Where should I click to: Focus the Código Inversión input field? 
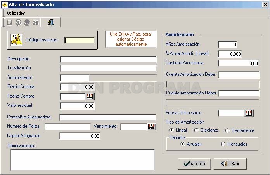80,41
